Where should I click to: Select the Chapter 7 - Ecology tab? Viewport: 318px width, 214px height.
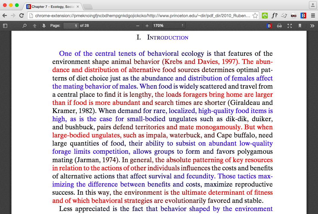(53, 7)
